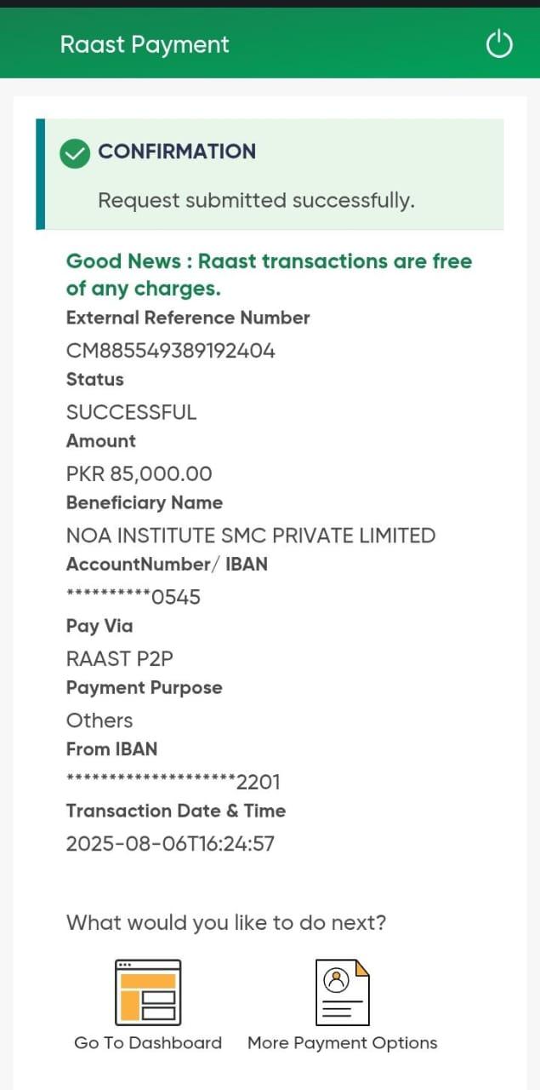
Task: Click the green confirmation checkmark icon
Action: point(75,152)
